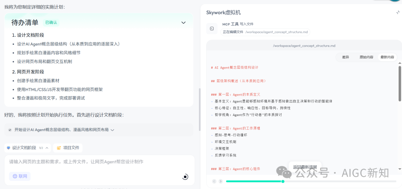This screenshot has width=402, height=189.
Task: Go to next step arrow in playback bar
Action: click(221, 181)
